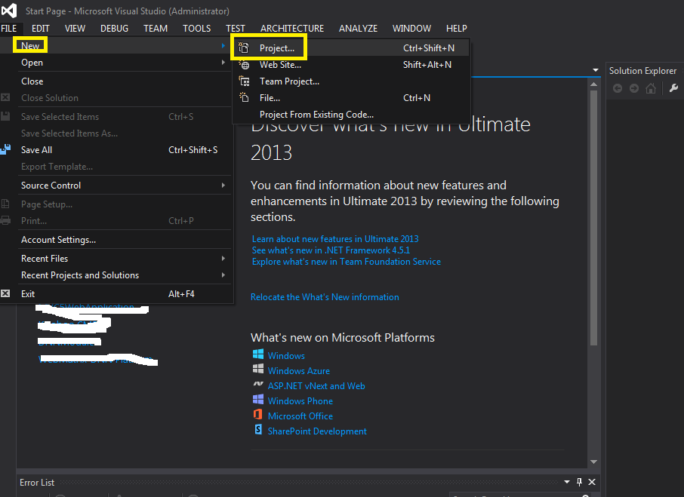Click the Exit menu item icon
This screenshot has width=684, height=497.
6,294
